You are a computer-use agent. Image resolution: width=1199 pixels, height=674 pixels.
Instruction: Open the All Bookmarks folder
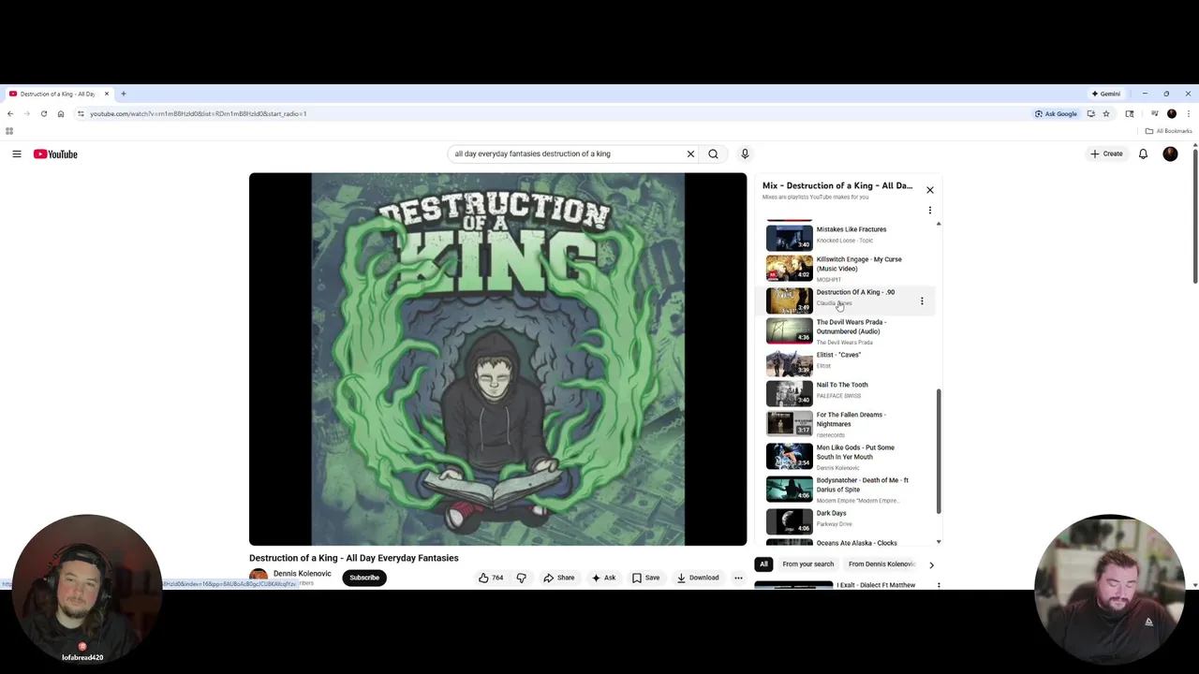[x=1168, y=131]
